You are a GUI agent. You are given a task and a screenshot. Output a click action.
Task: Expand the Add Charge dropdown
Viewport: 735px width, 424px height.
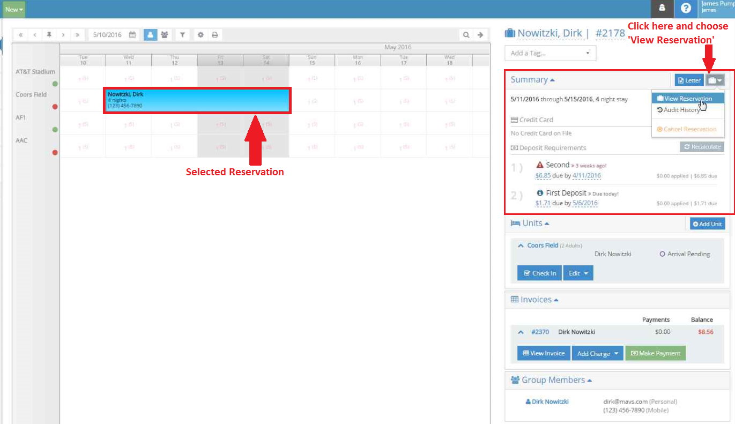point(597,354)
